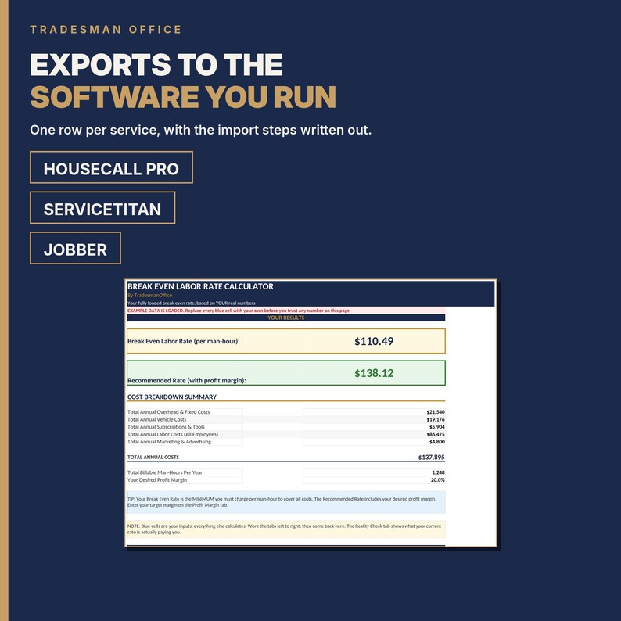
Task: Click 'COST BREAKDOWN SUMMARY' heading
Action: coord(172,397)
